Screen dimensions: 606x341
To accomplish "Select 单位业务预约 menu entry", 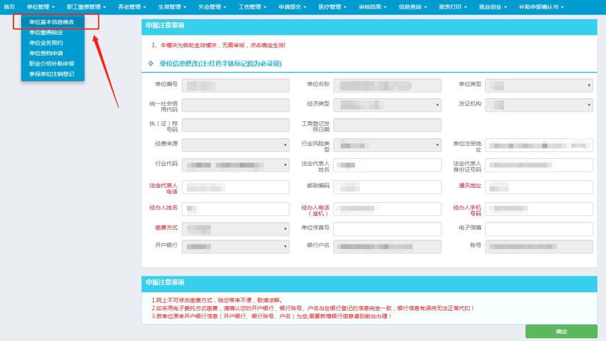I will [46, 43].
